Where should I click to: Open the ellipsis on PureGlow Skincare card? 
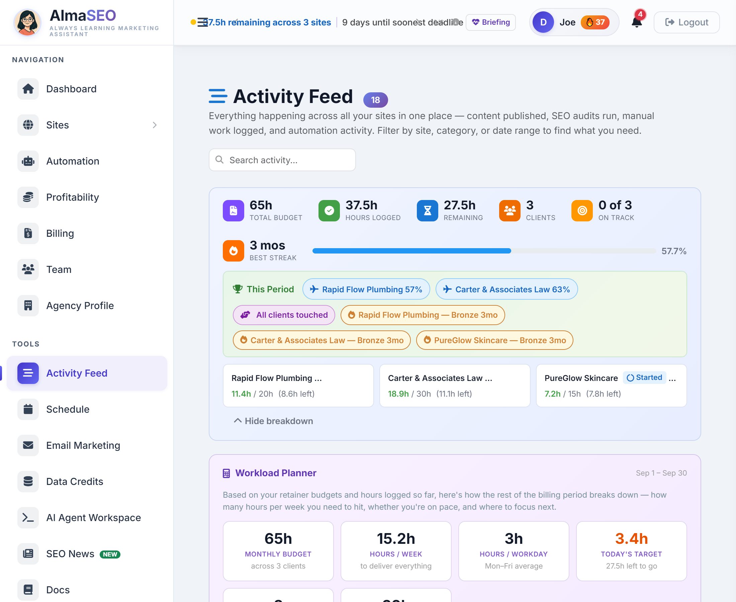672,378
